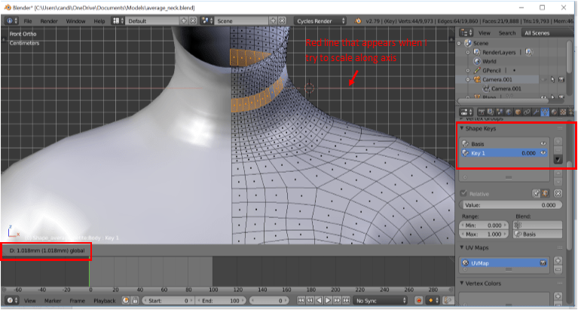Open the Modifiers wrench tab icon

coord(536,112)
